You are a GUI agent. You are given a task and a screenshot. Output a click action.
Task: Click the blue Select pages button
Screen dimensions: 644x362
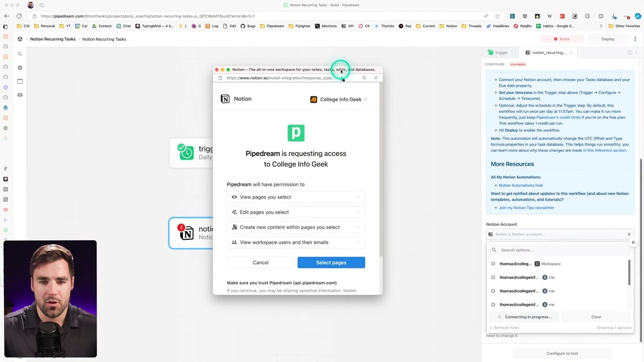[331, 262]
